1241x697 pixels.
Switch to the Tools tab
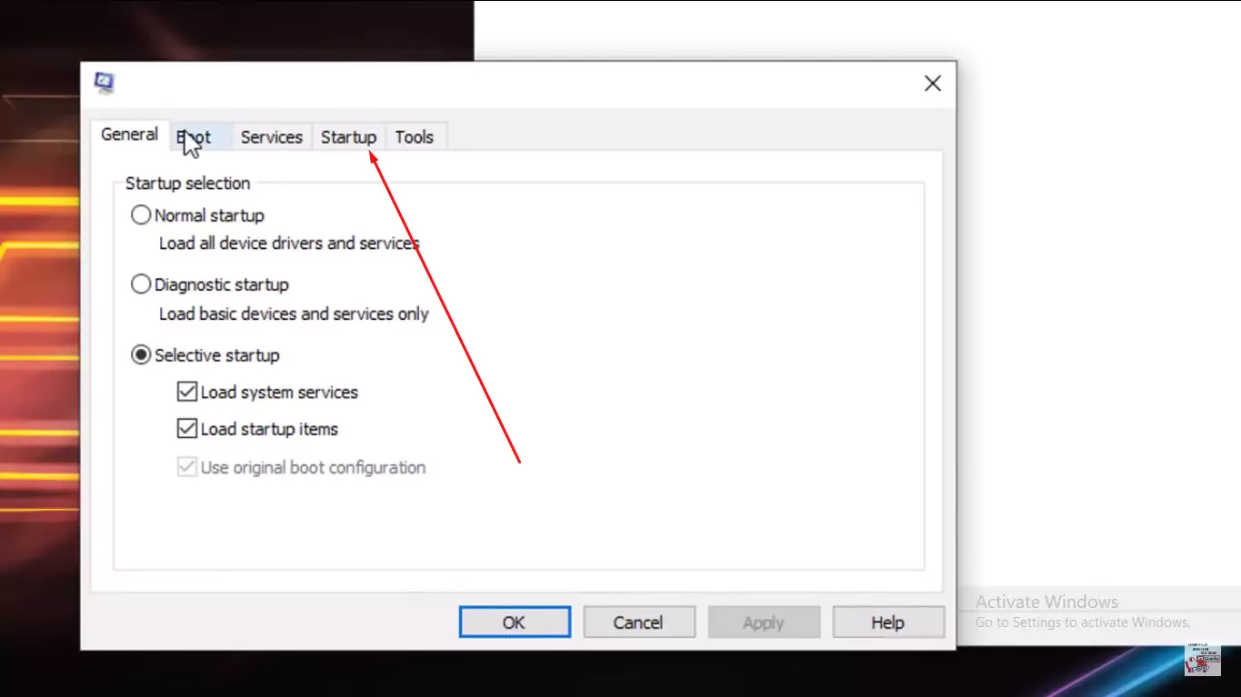[415, 137]
